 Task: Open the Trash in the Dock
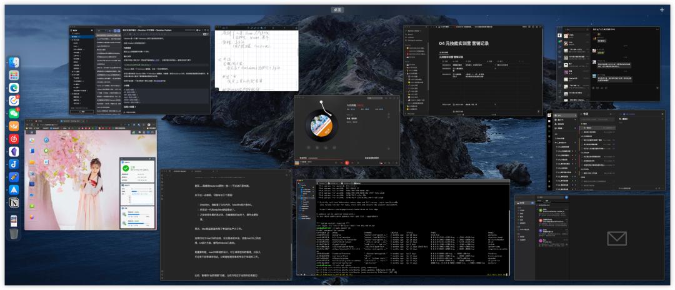click(x=14, y=233)
